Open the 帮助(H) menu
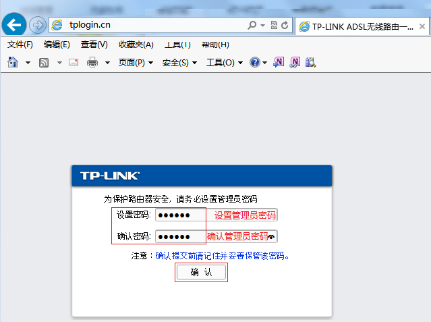431x322 pixels. click(215, 45)
